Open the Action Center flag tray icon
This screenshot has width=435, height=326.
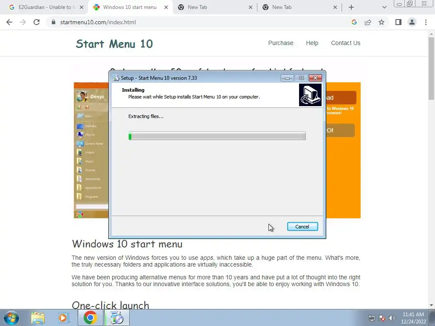(382, 318)
